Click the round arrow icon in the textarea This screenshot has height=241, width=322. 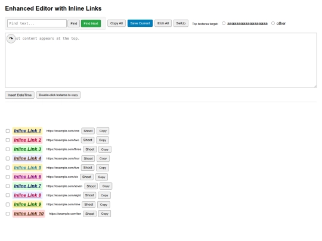point(11,39)
